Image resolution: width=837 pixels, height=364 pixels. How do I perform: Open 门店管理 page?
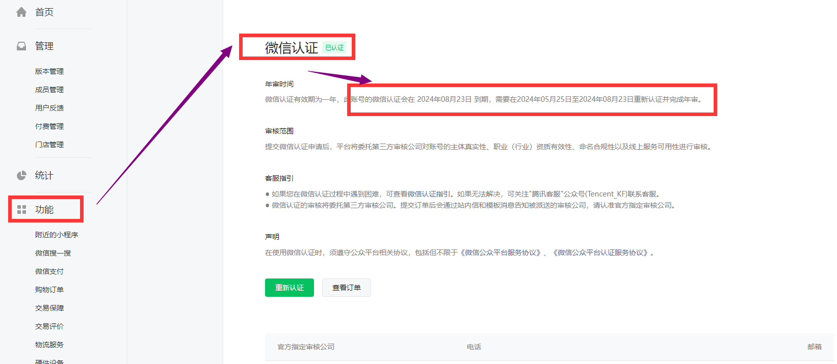(49, 145)
